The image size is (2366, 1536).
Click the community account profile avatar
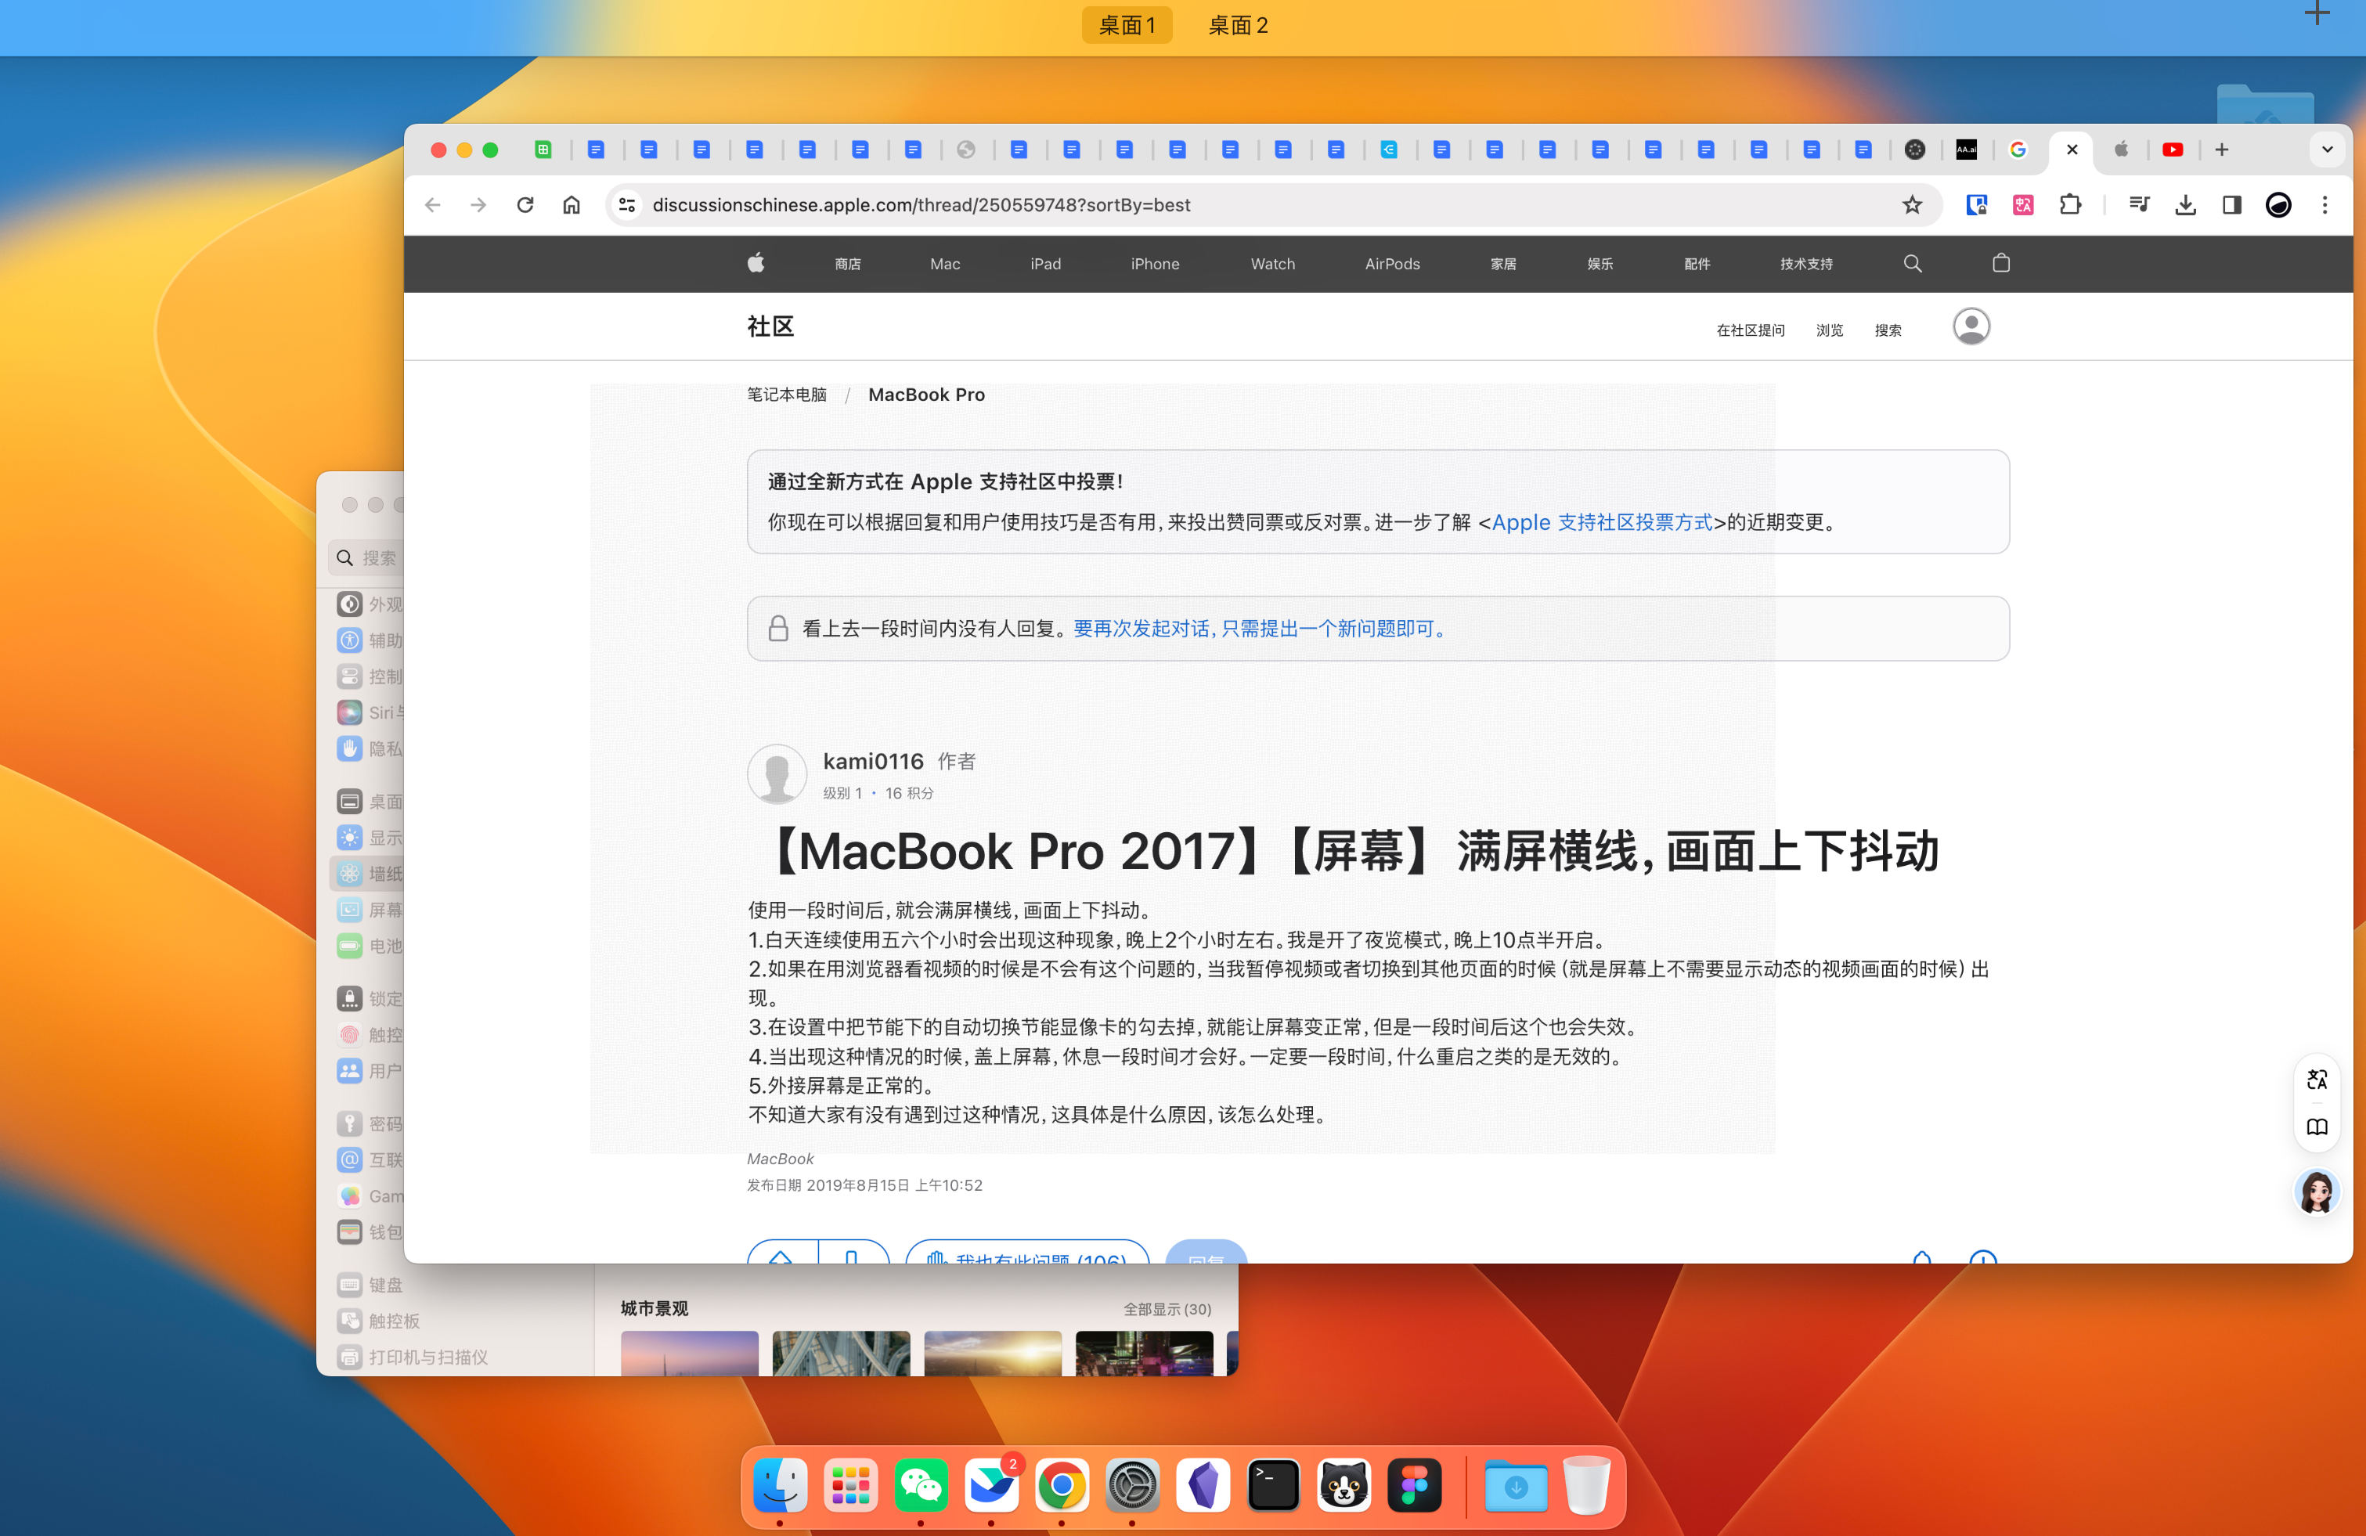pyautogui.click(x=1971, y=327)
